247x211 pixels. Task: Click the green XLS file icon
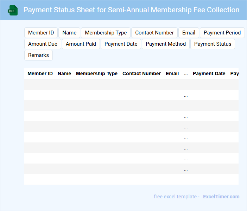click(13, 10)
